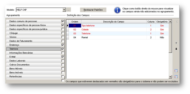Click the ellipsis button beside Modelo

(68, 10)
